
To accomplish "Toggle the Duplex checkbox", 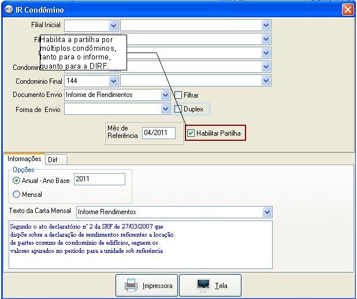I will click(178, 109).
